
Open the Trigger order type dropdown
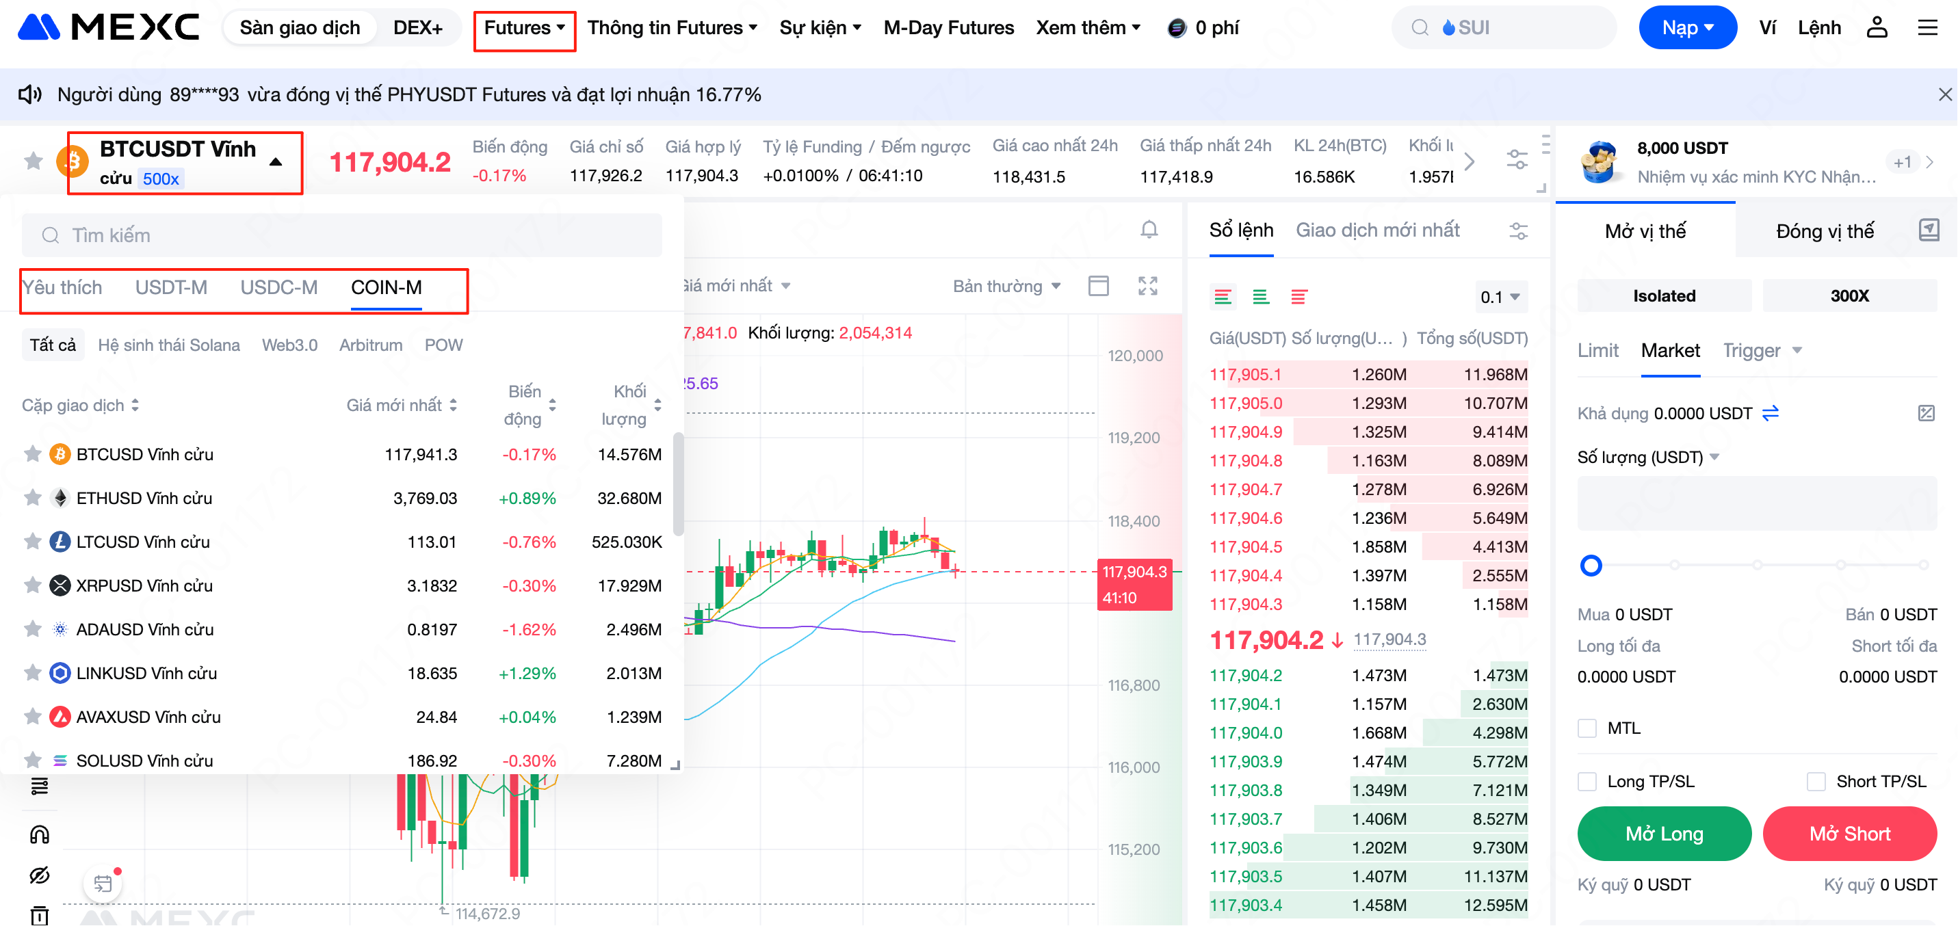[x=1761, y=351]
